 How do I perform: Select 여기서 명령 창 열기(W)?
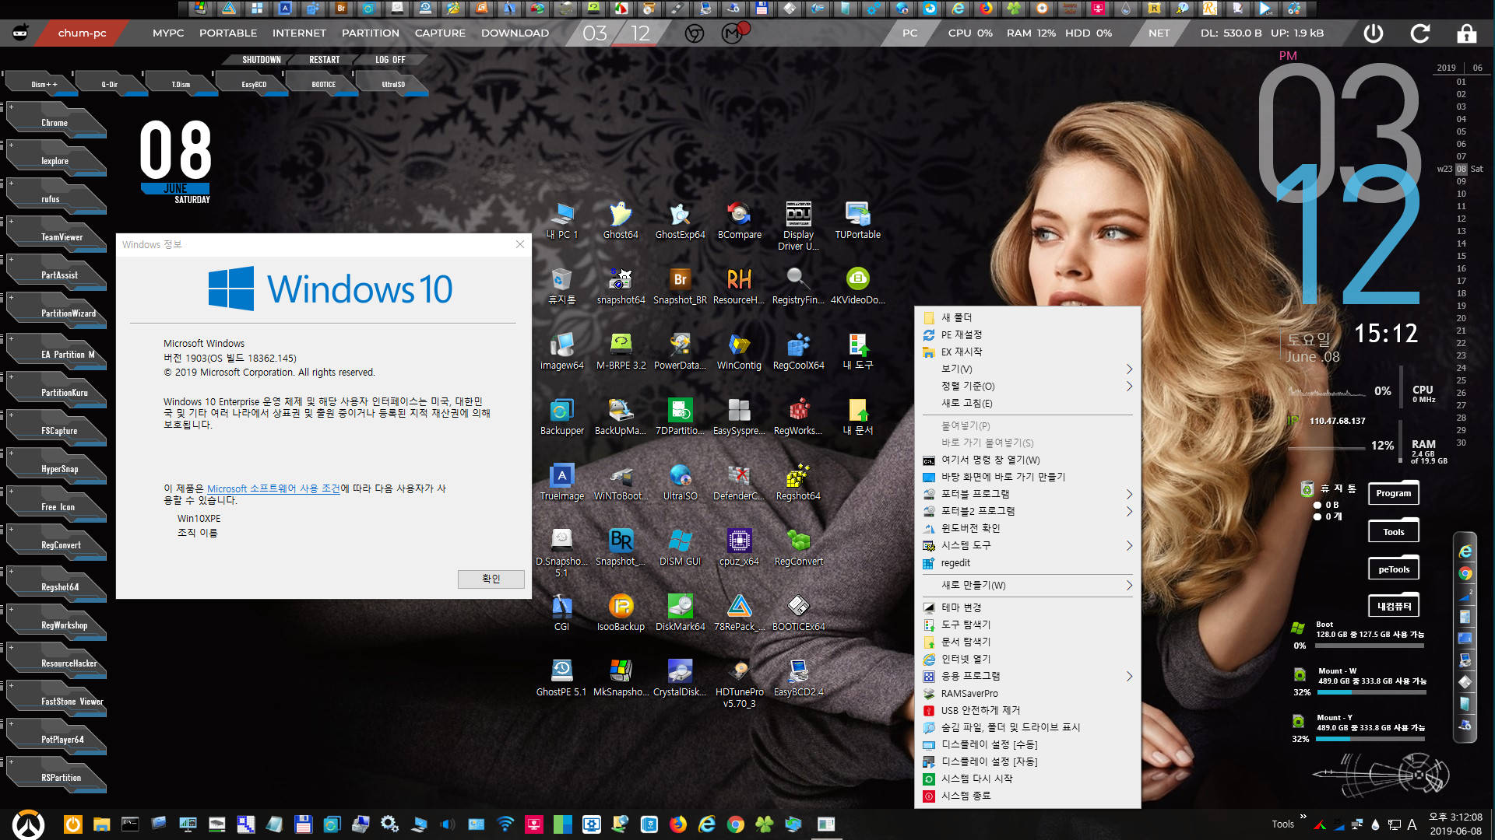(x=1028, y=460)
